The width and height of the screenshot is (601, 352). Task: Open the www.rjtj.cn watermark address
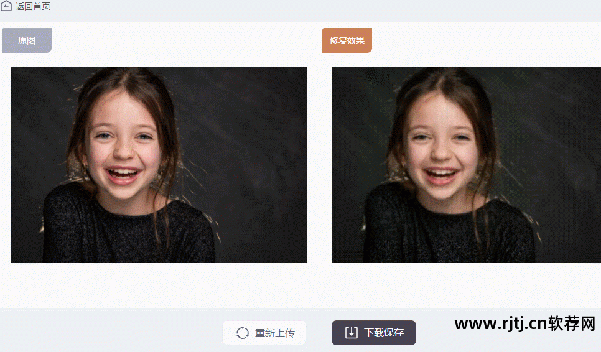click(x=501, y=323)
